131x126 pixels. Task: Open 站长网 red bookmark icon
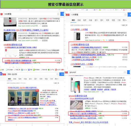(x=56, y=70)
